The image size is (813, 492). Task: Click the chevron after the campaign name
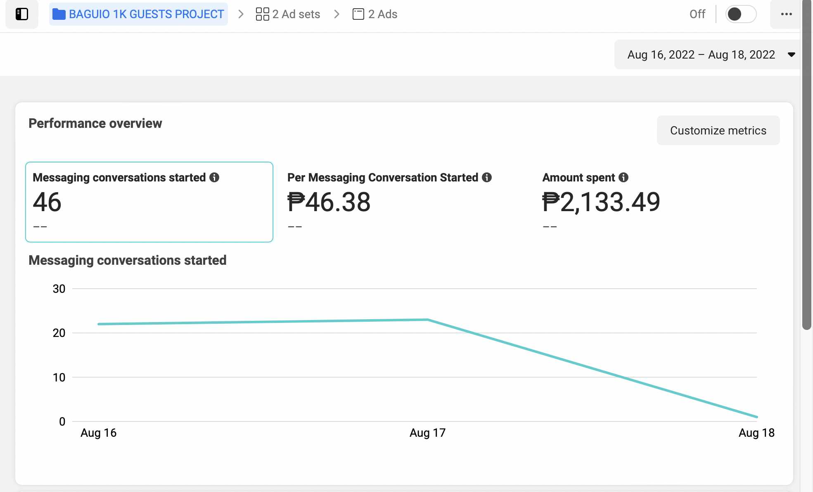click(x=241, y=14)
